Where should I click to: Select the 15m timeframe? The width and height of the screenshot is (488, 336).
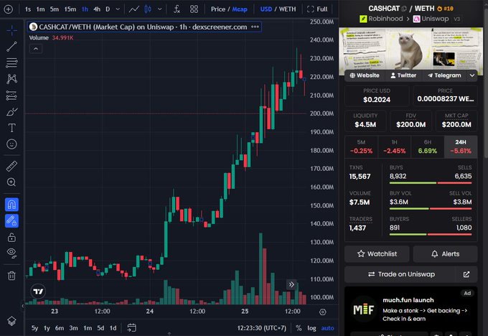click(70, 9)
